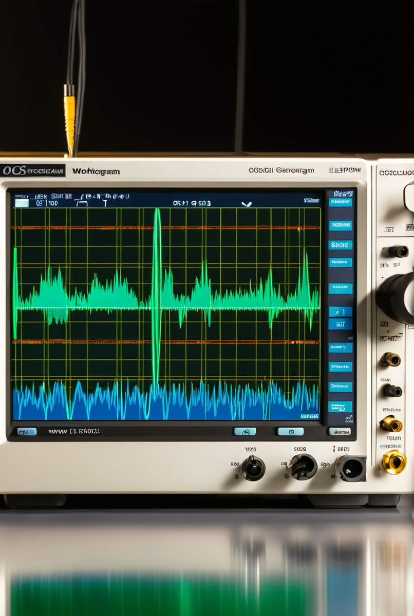The image size is (414, 616).
Task: Touch the rightmost BNC connector below the side menu
Action: coord(351,468)
